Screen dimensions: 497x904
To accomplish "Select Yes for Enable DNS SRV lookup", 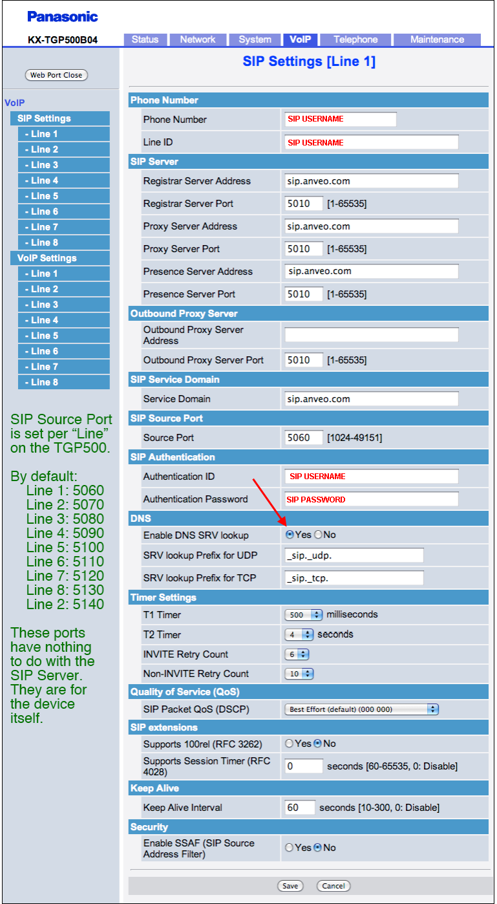I will 290,535.
